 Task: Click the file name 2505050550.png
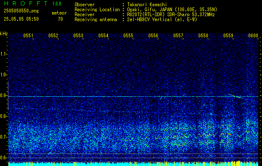[x=21, y=11]
